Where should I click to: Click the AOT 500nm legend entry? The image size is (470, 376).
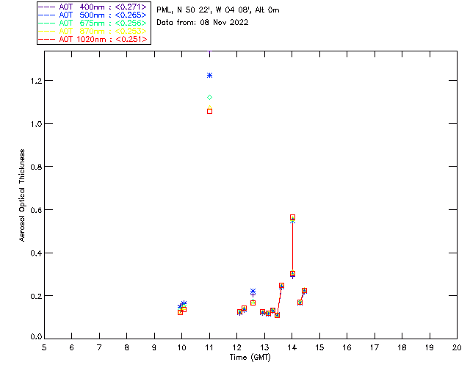pyautogui.click(x=93, y=15)
